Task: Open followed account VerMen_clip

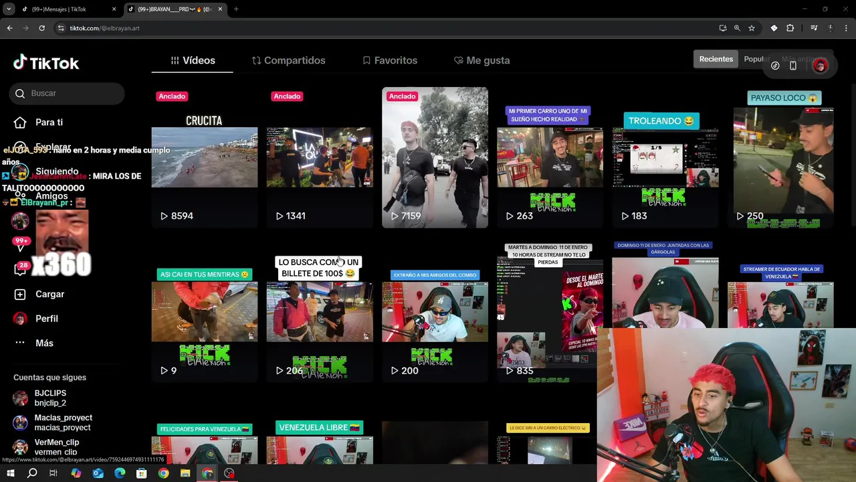Action: click(x=46, y=447)
